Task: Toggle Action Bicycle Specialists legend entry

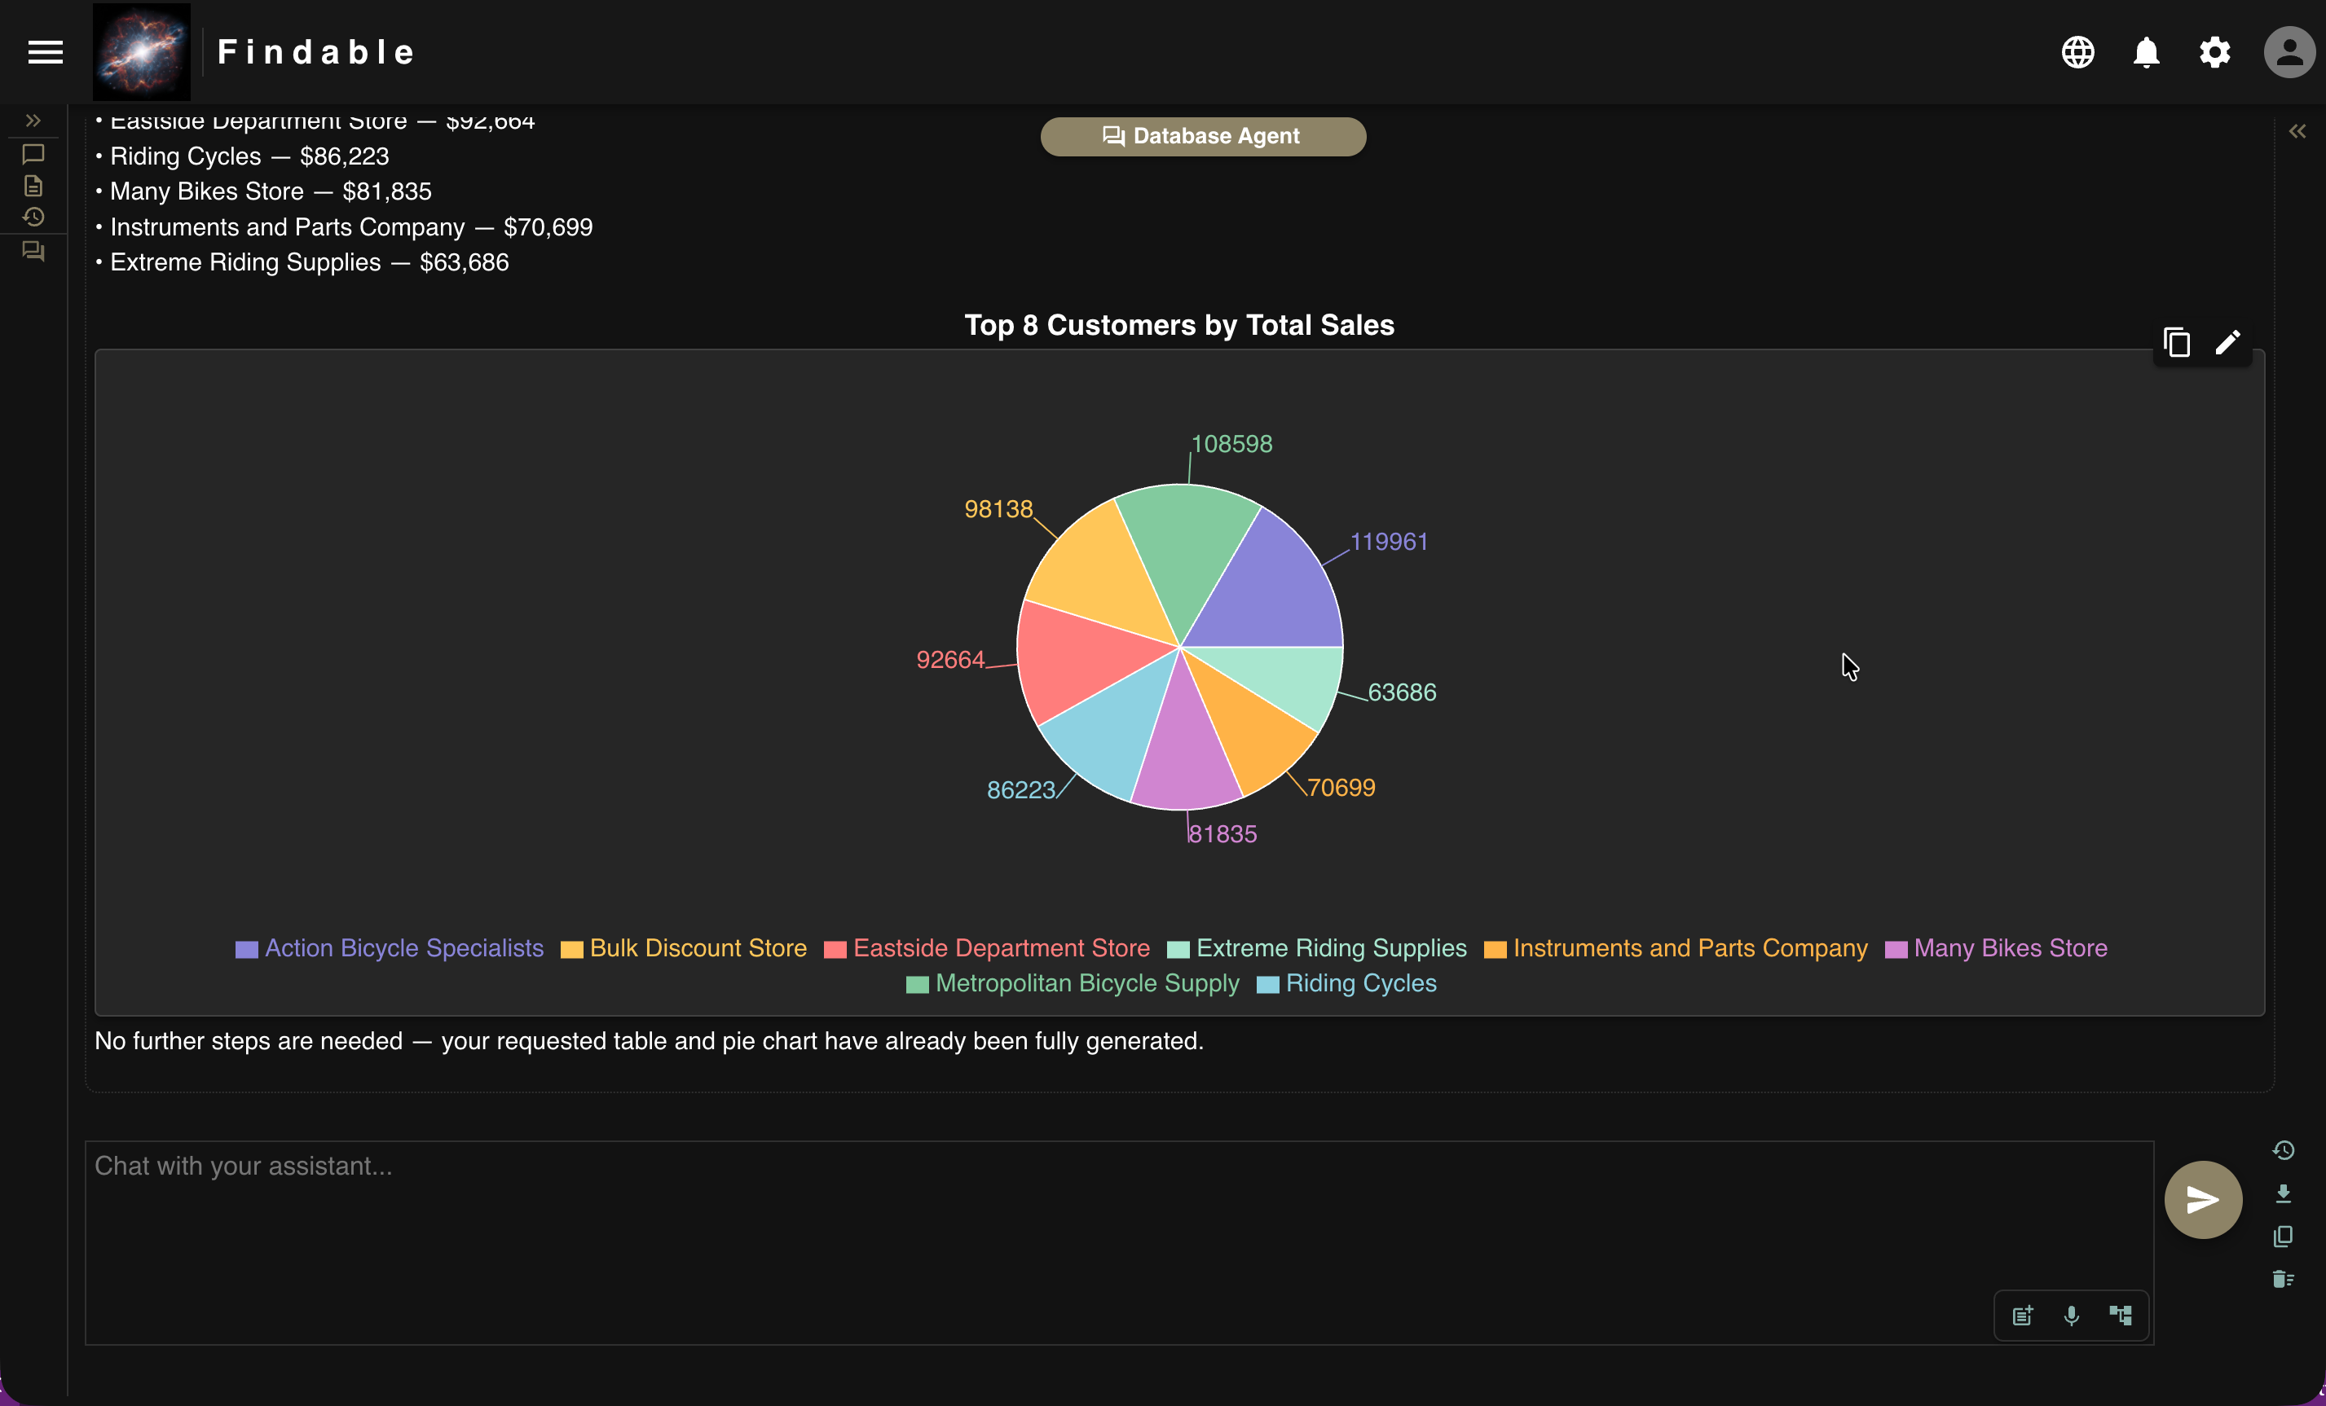Action: point(403,948)
